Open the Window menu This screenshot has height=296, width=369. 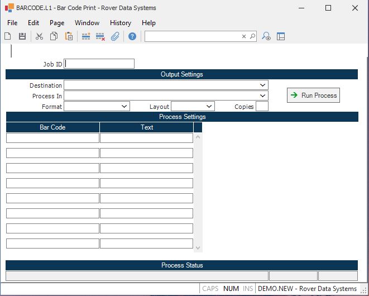87,23
